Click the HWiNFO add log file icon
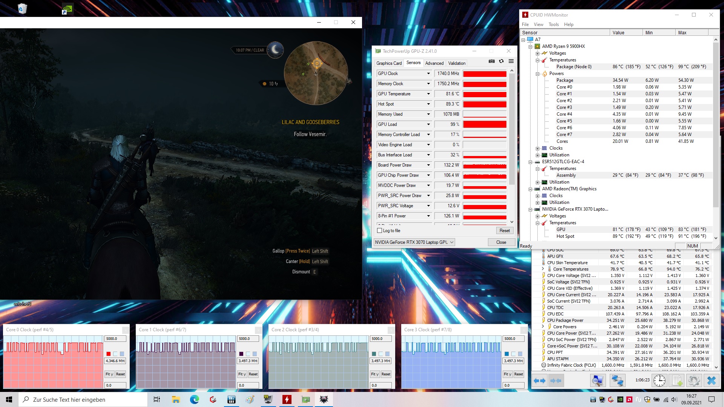Screen dimensions: 724x407 (677, 381)
